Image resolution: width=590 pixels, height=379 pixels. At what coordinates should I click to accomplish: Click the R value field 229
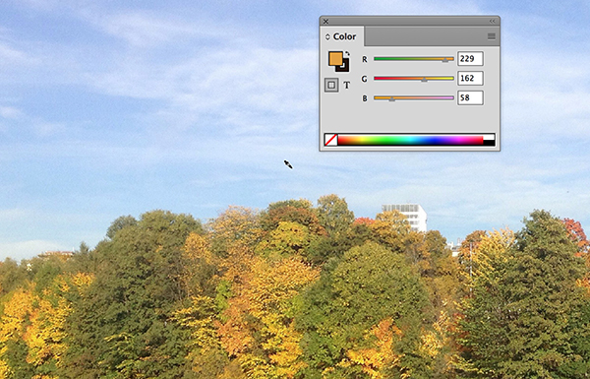(x=470, y=59)
